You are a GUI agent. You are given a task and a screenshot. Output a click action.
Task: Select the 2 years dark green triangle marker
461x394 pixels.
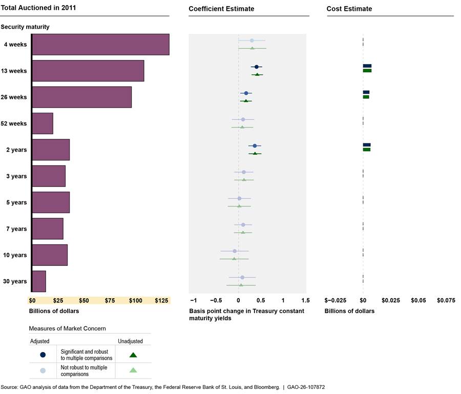coord(255,154)
